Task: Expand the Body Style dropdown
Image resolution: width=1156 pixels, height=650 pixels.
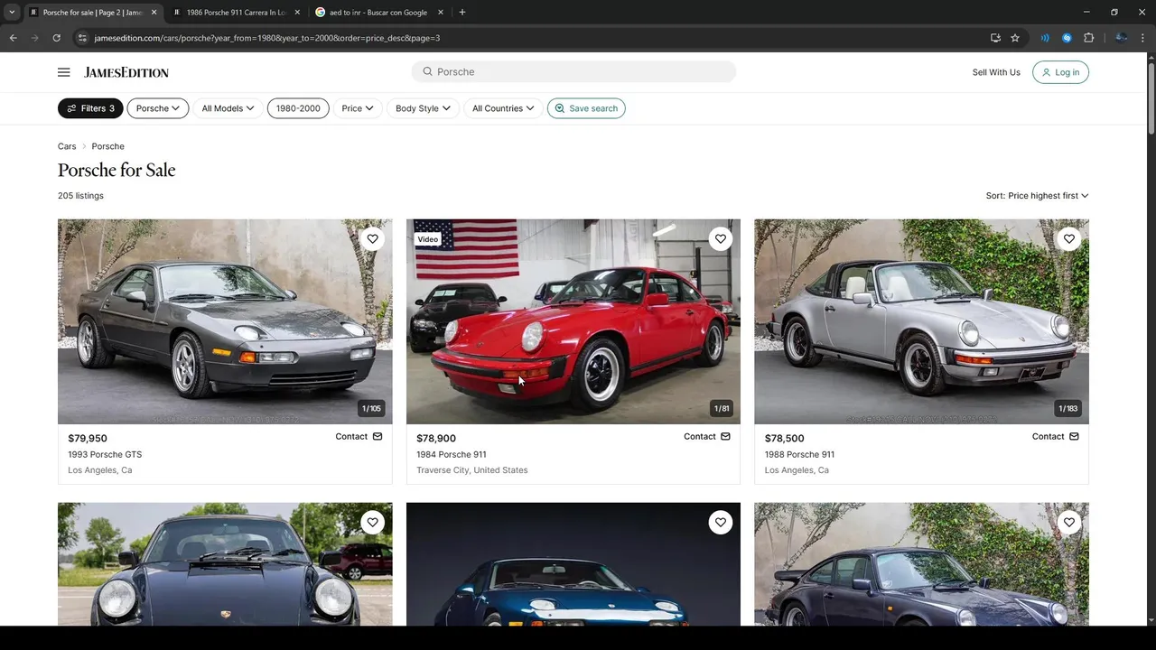Action: (x=423, y=108)
